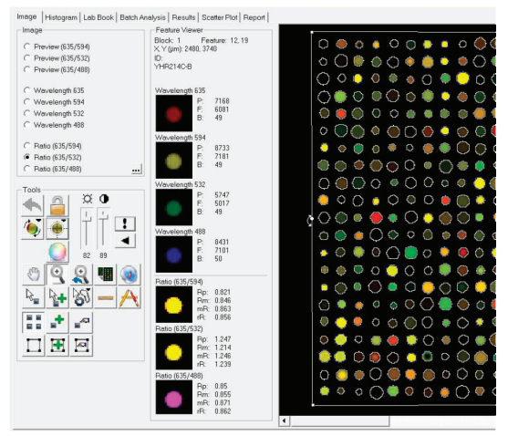Choose Wavelength 635 option
The image size is (508, 436).
click(27, 90)
